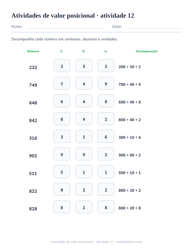
Task: Click the units box for 828
Action: point(106,207)
